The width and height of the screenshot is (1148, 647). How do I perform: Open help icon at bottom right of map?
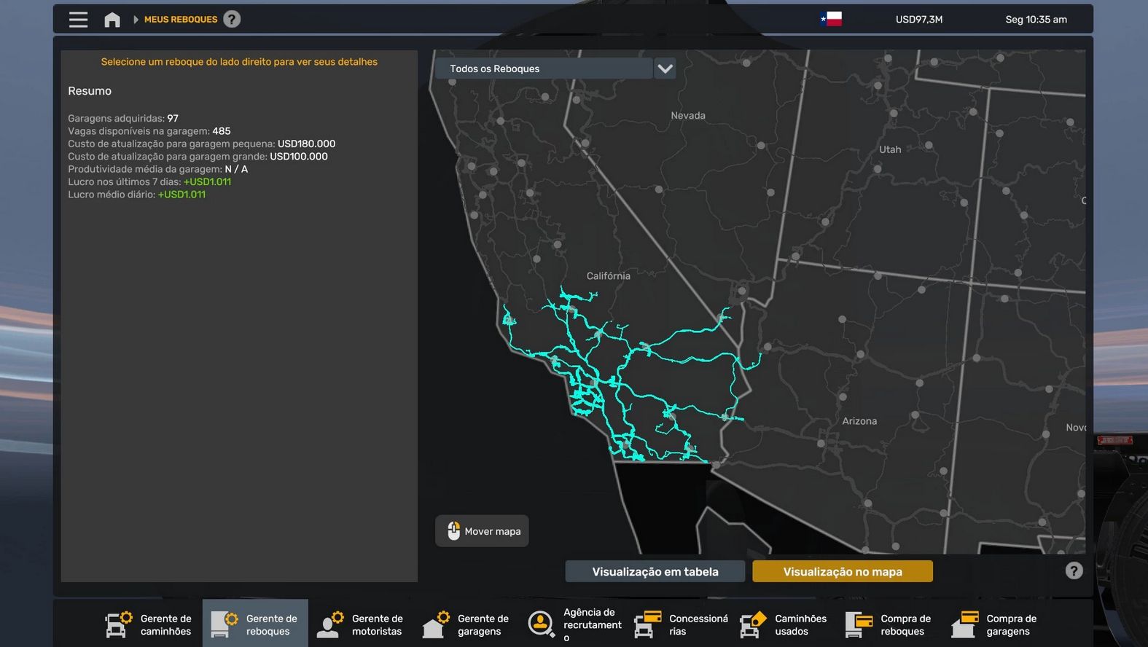1074,571
